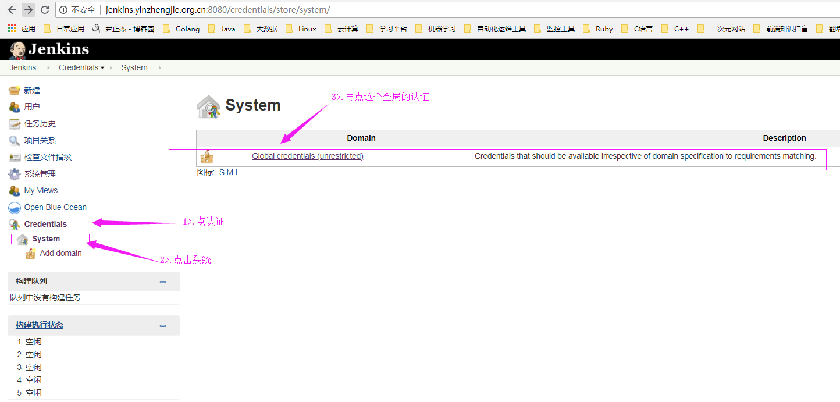Viewport: 840px width, 402px height.
Task: Click the Domain column header
Action: [x=361, y=138]
